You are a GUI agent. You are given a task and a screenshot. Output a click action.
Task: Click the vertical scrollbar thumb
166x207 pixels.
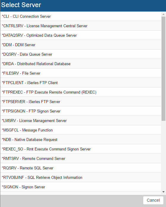coord(163,69)
